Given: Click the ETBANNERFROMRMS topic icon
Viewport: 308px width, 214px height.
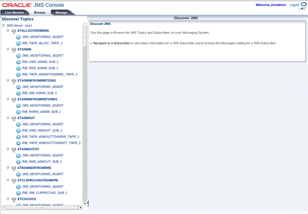Looking at the screenshot, I should click(x=14, y=168).
